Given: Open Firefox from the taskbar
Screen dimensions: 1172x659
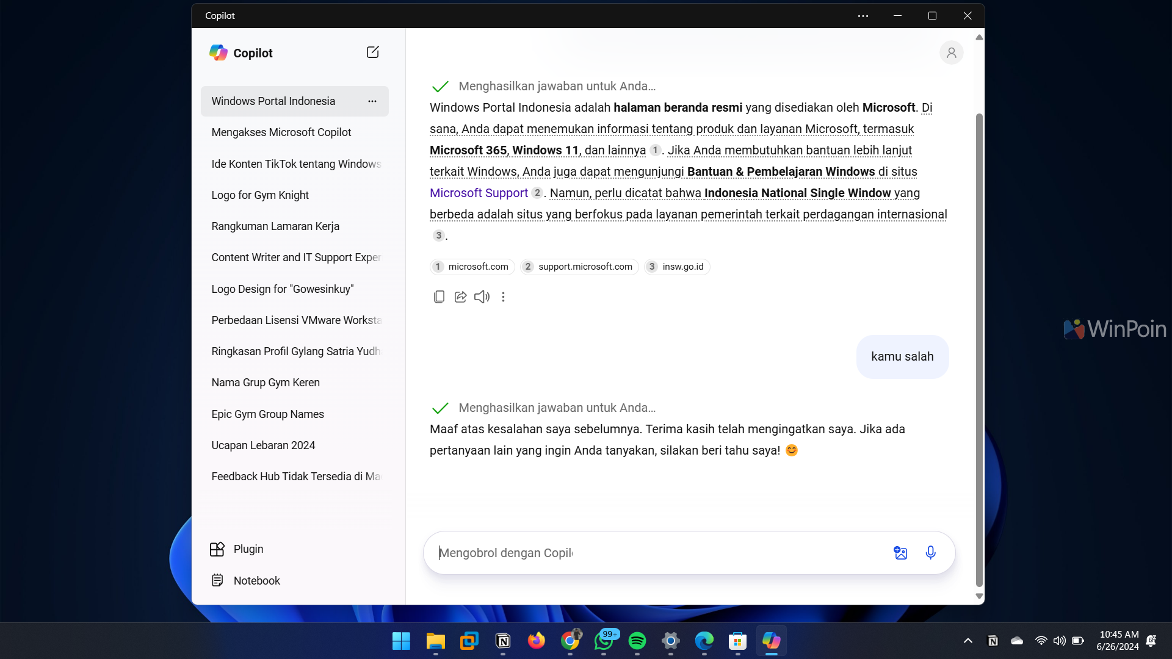Looking at the screenshot, I should 537,641.
